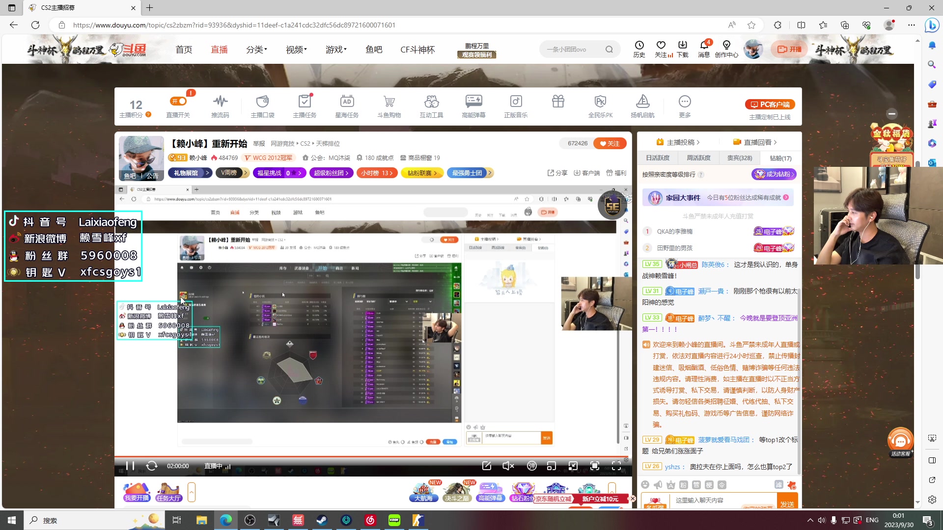
Task: Expand the 礼物展馆 badge
Action: [190, 173]
